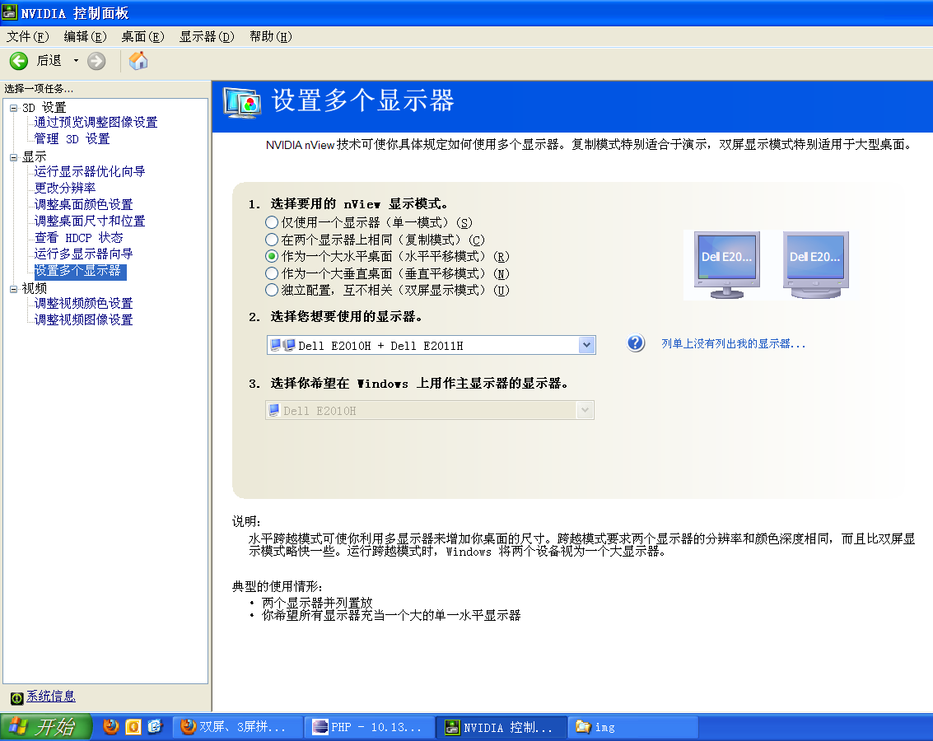
Task: Collapse the 3D 设置 tree node
Action: (13, 108)
